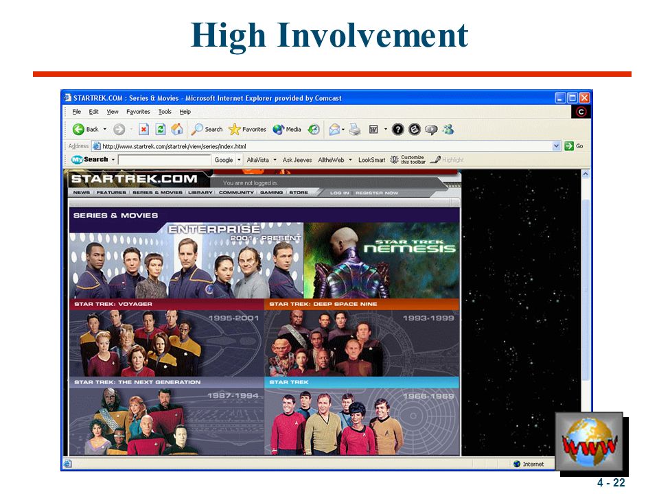
Task: Open the MySearch dropdown arrow
Action: point(113,160)
